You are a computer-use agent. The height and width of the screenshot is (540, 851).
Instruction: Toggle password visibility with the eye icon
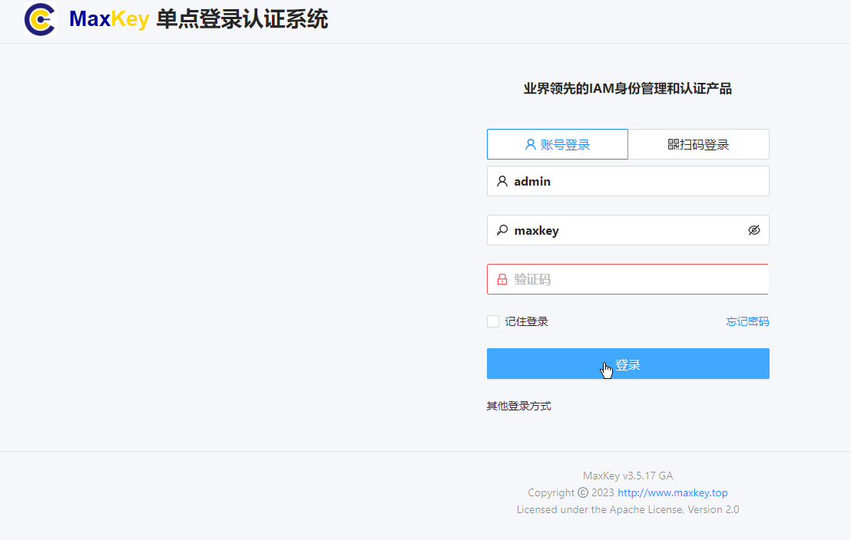(753, 230)
